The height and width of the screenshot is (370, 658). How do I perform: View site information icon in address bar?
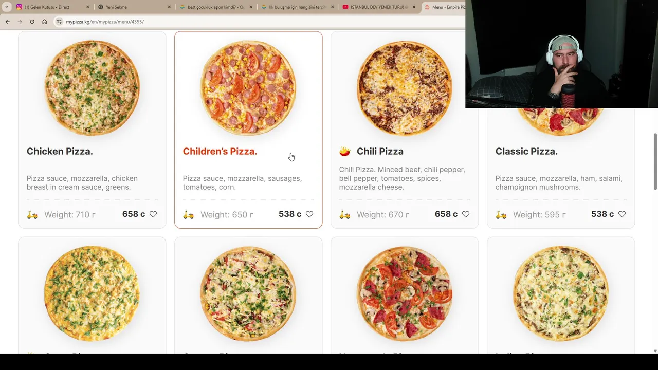pos(59,22)
